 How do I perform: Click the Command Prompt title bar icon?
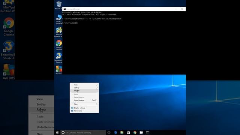pyautogui.click(x=64, y=9)
